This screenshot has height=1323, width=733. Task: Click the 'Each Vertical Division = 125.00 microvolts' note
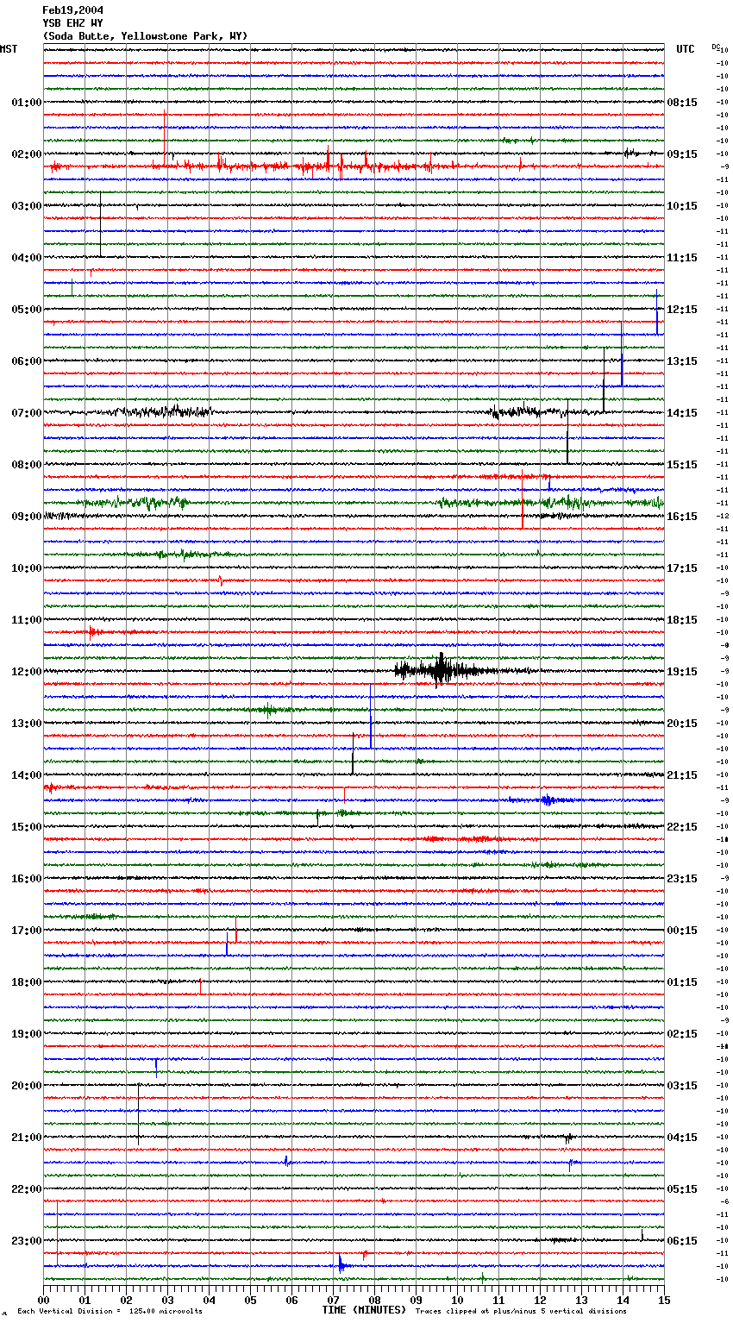[x=110, y=1311]
